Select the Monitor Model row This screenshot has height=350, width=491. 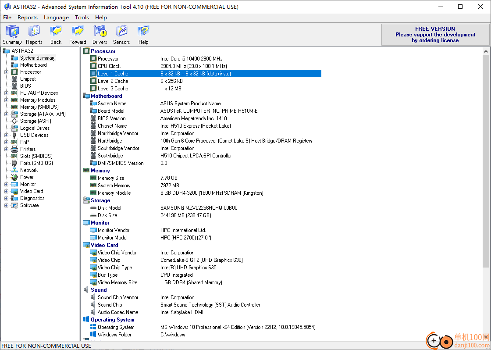tap(206, 238)
